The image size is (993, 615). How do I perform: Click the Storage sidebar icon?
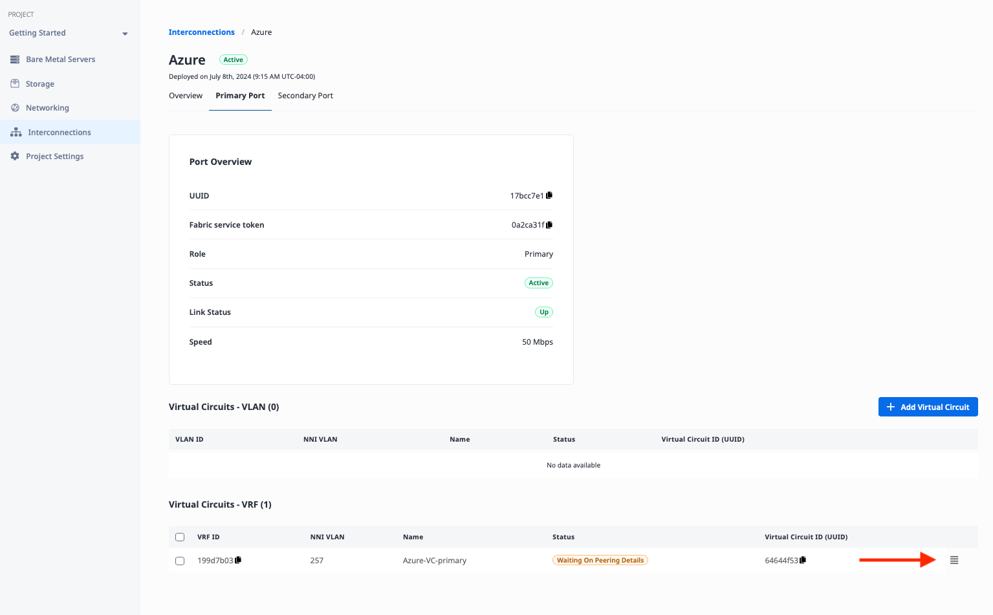click(15, 83)
